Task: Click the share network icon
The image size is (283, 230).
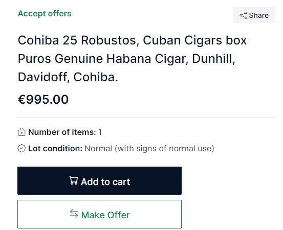Action: (x=243, y=15)
